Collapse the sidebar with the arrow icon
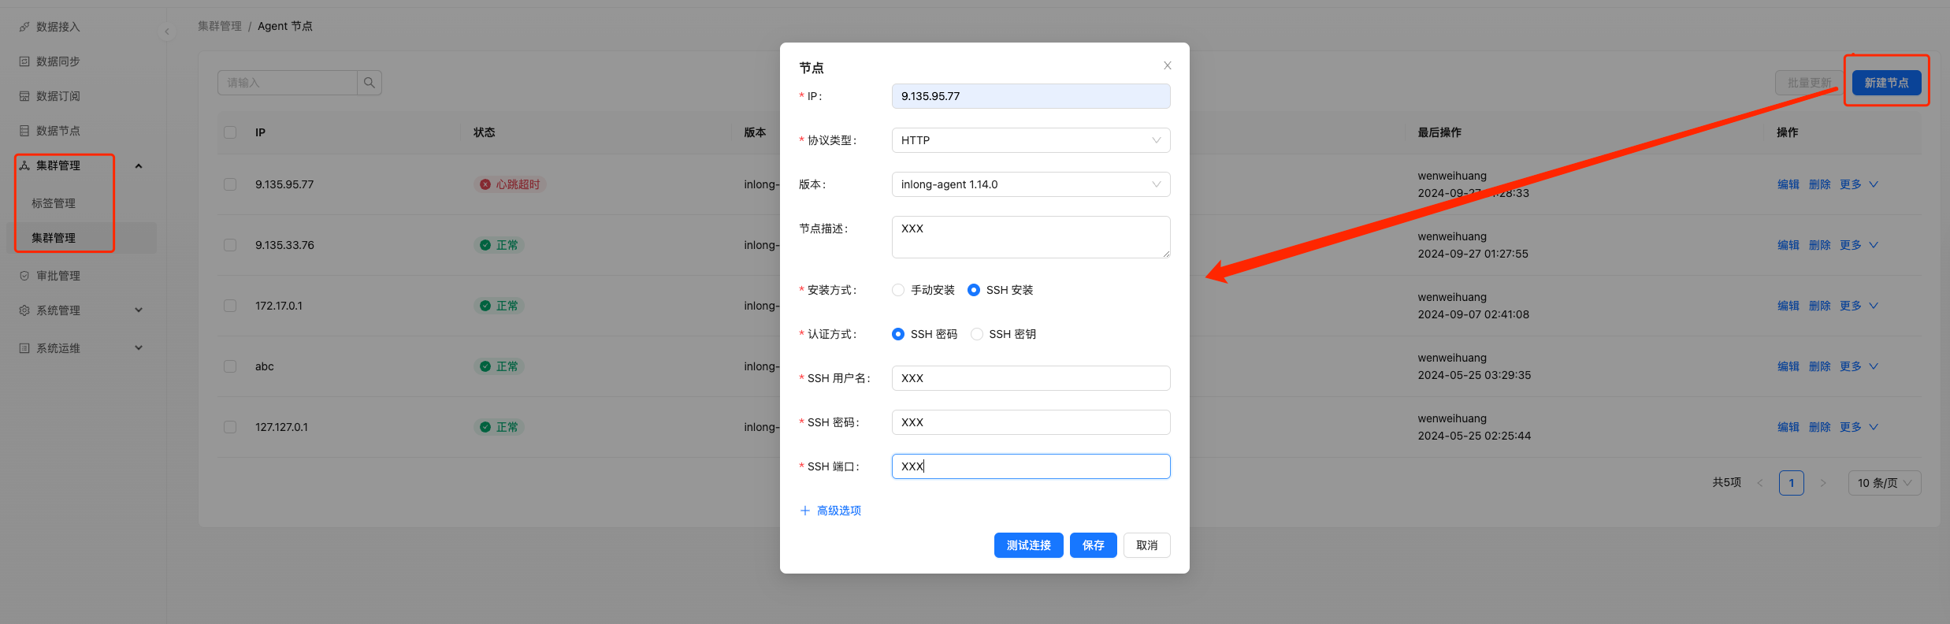The width and height of the screenshot is (1950, 624). (167, 32)
